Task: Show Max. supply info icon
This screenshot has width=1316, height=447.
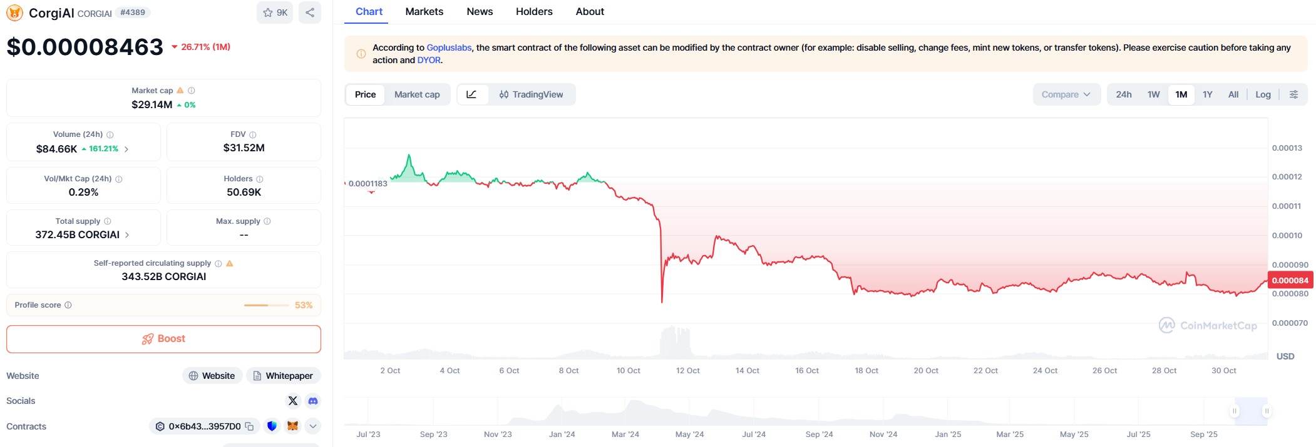Action: point(267,221)
